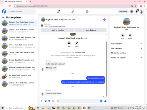Show hidden system tray icons
147x110 pixels.
coord(126,108)
